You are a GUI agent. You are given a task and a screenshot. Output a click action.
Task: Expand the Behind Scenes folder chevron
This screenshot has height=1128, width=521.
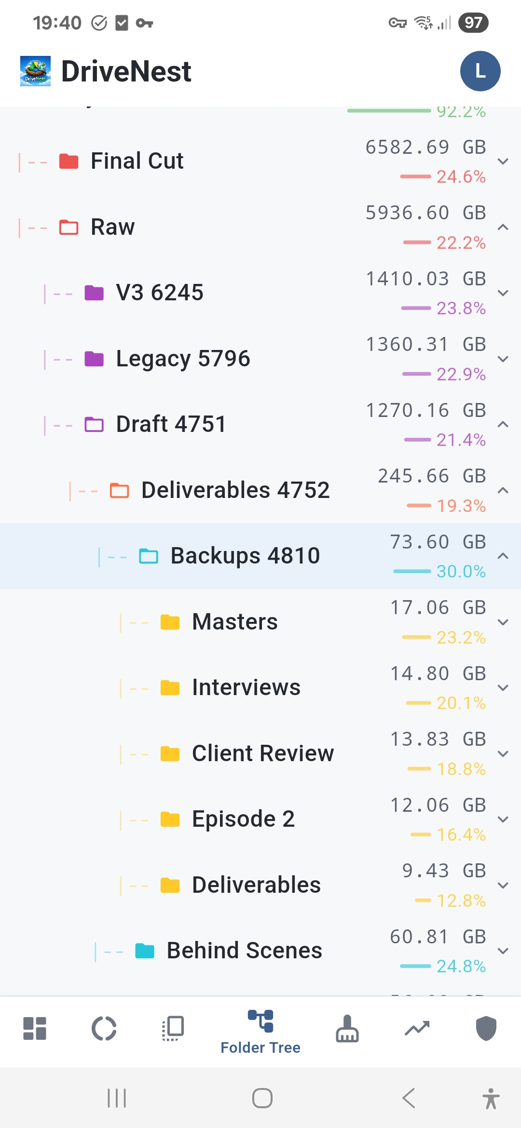(x=503, y=951)
